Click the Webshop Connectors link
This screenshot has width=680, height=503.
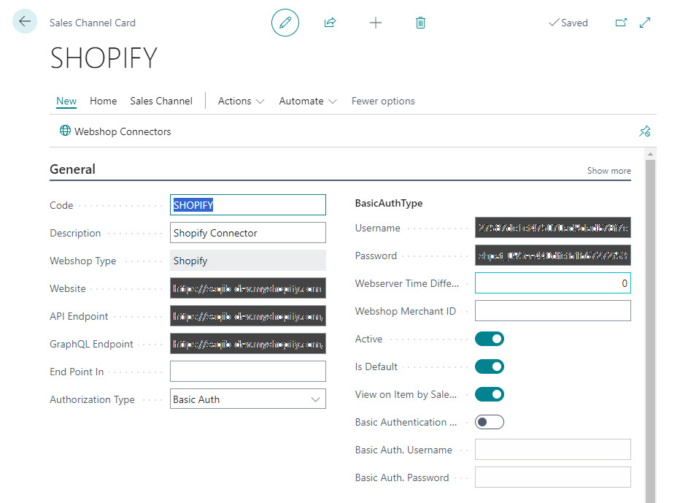click(115, 131)
